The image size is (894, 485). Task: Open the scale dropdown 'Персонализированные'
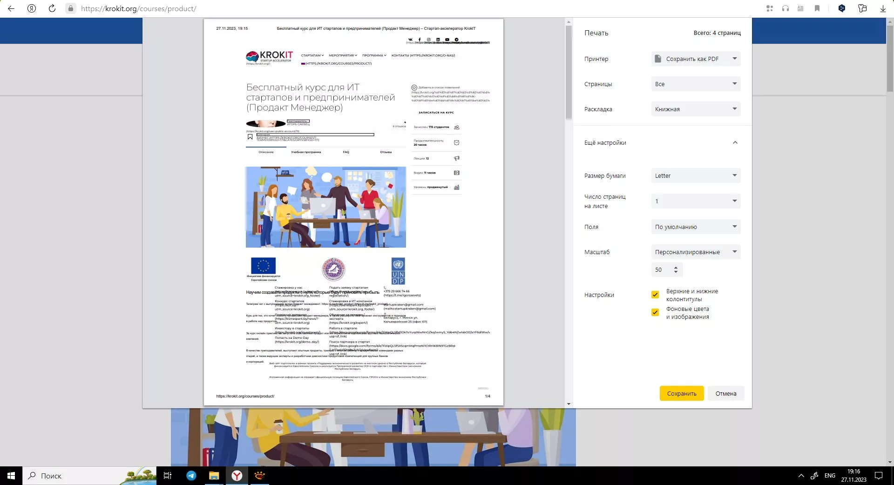[696, 252]
